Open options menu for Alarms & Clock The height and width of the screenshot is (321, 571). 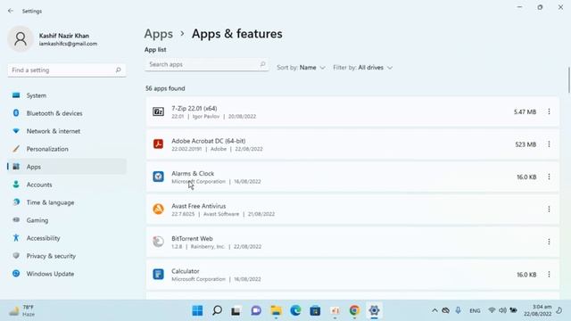pyautogui.click(x=549, y=177)
